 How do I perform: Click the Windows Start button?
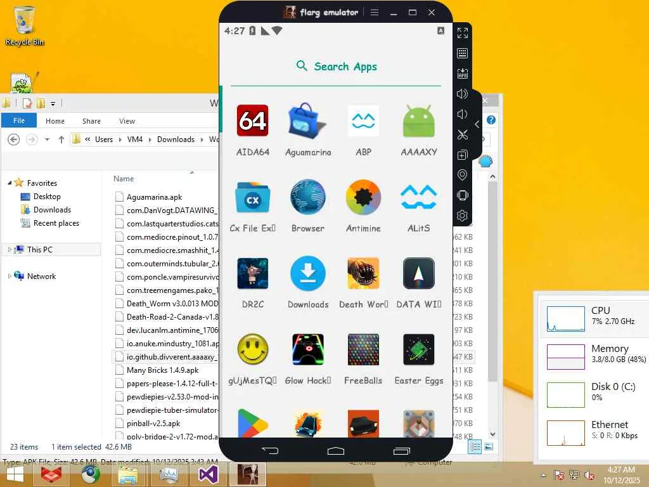click(15, 474)
